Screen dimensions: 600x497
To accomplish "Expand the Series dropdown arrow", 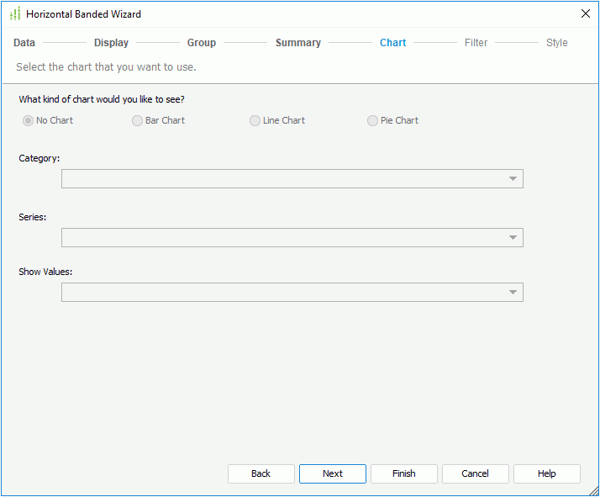I will coord(513,238).
